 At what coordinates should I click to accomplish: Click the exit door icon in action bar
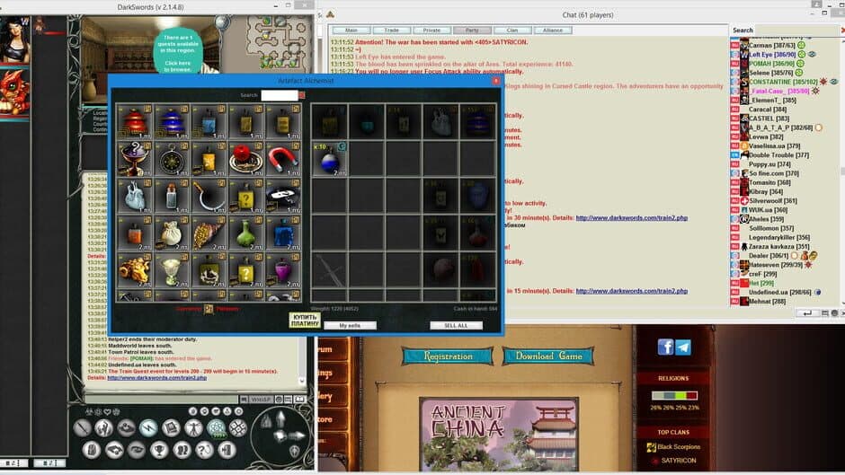tap(227, 450)
